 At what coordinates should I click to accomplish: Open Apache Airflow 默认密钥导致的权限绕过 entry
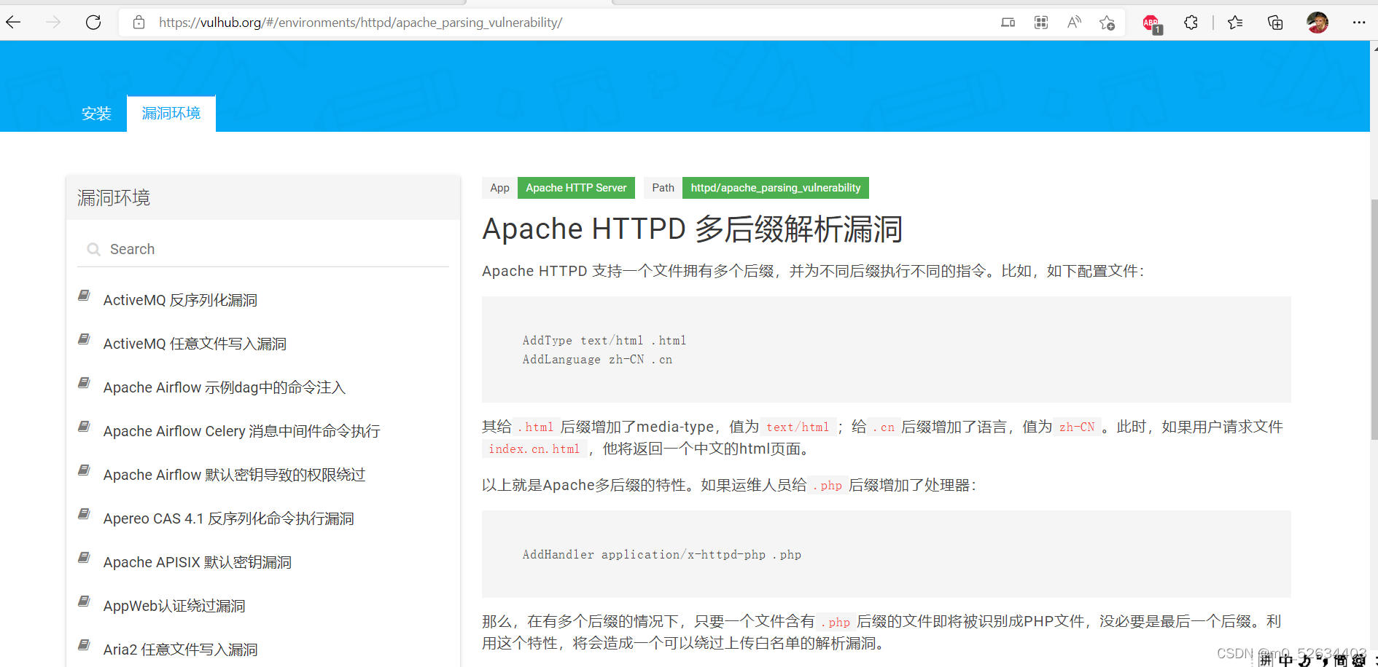coord(234,475)
